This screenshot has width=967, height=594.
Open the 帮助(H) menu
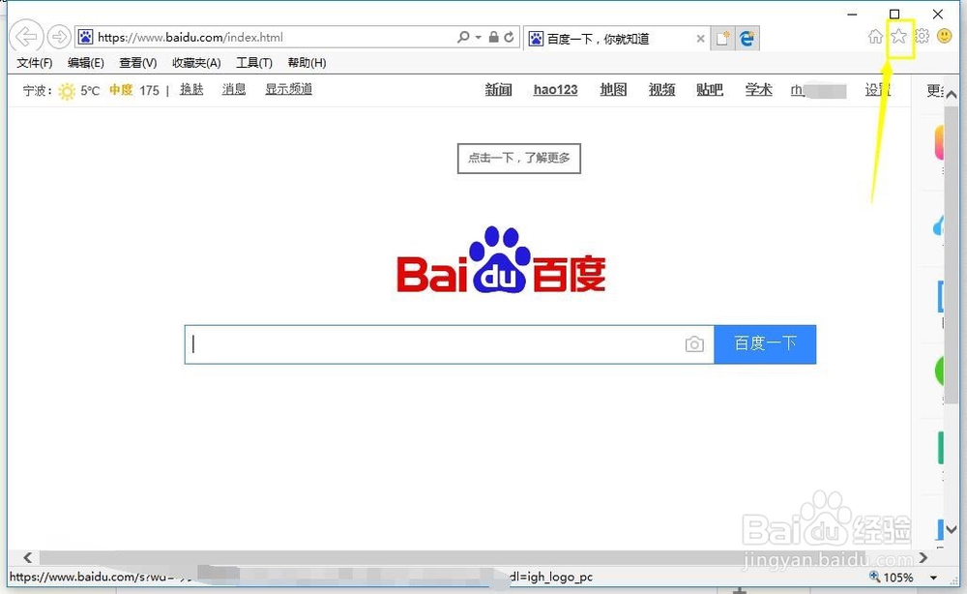307,63
